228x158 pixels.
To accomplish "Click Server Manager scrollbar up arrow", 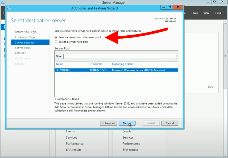I will [225, 22].
